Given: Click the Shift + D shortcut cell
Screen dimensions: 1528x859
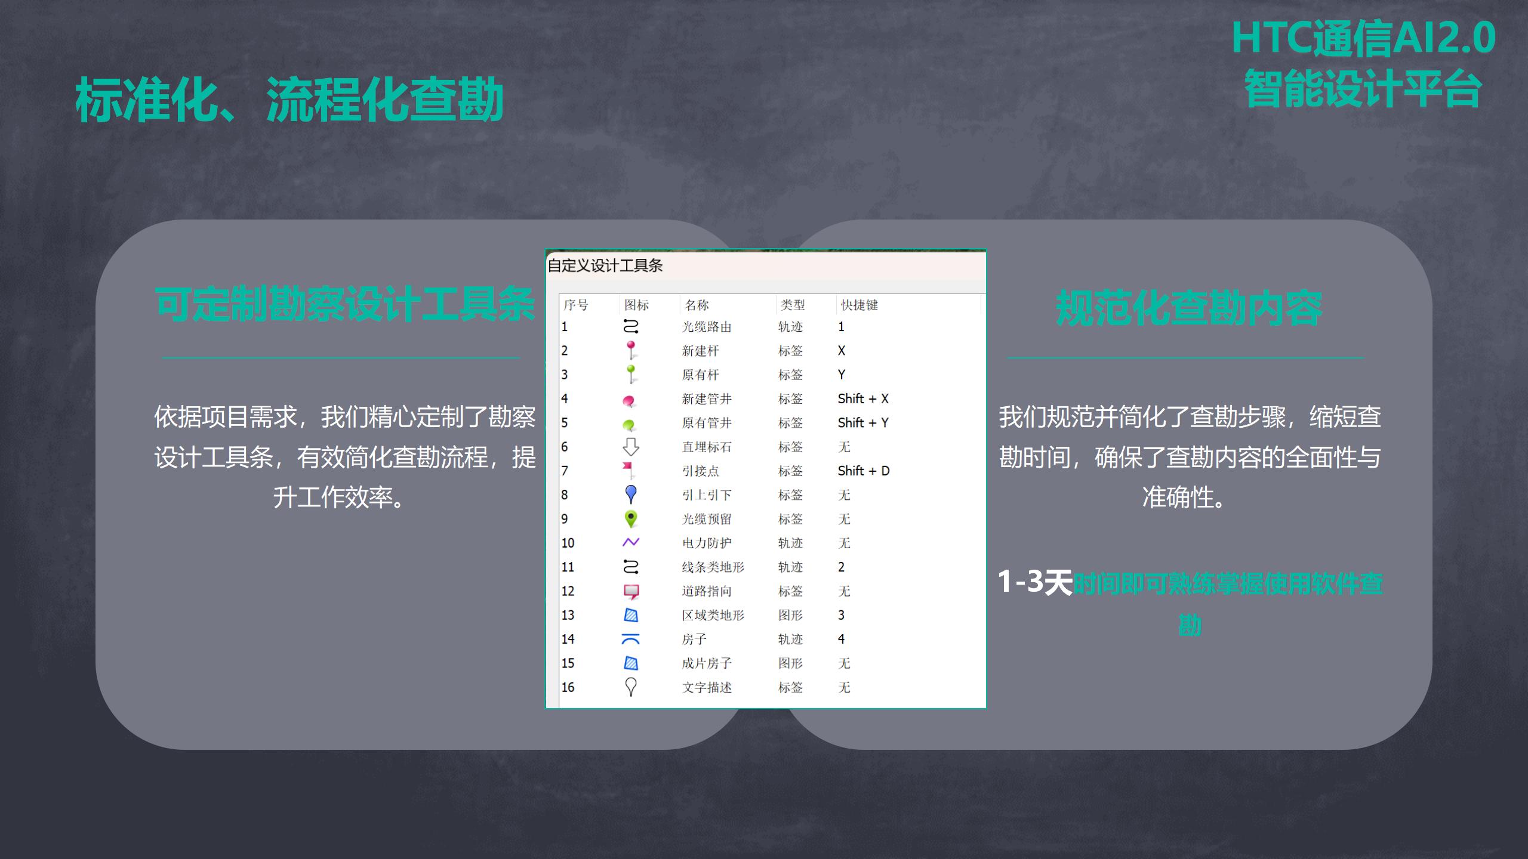Looking at the screenshot, I should coord(863,471).
